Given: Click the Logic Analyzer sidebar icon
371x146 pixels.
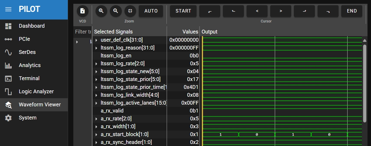Looking at the screenshot, I should click(8, 92).
